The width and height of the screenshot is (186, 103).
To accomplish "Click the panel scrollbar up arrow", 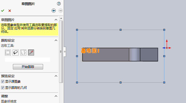I will [x=61, y=18].
